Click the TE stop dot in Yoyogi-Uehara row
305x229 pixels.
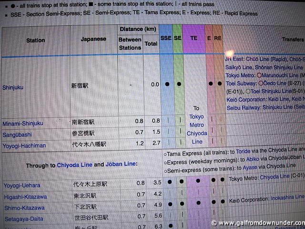[x=198, y=181]
